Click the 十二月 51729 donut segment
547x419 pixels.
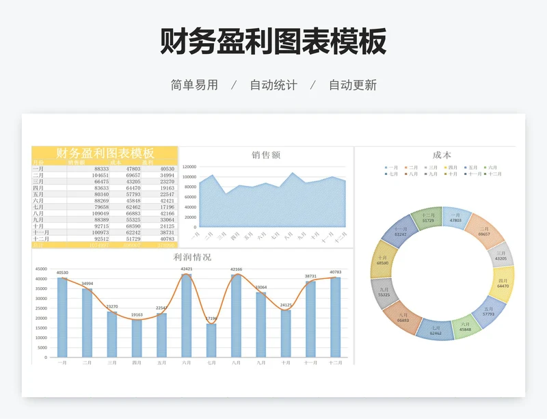tap(428, 217)
